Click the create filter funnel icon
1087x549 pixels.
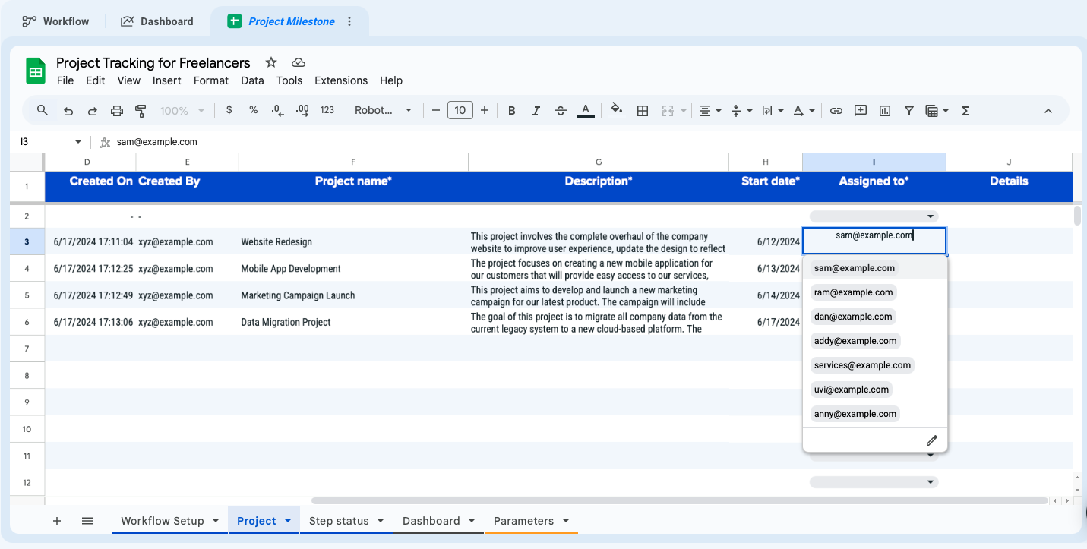tap(909, 111)
